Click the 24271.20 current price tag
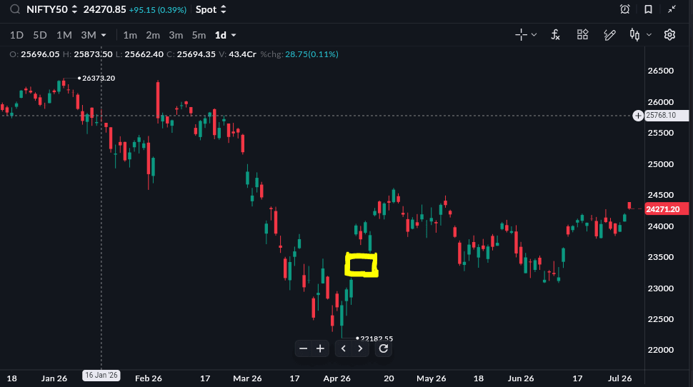693x387 pixels. point(667,209)
